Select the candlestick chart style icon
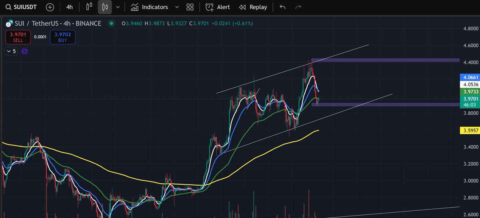Screen dimensions: 480x218 pos(105,7)
